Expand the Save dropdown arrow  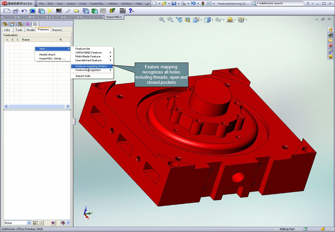178,4
